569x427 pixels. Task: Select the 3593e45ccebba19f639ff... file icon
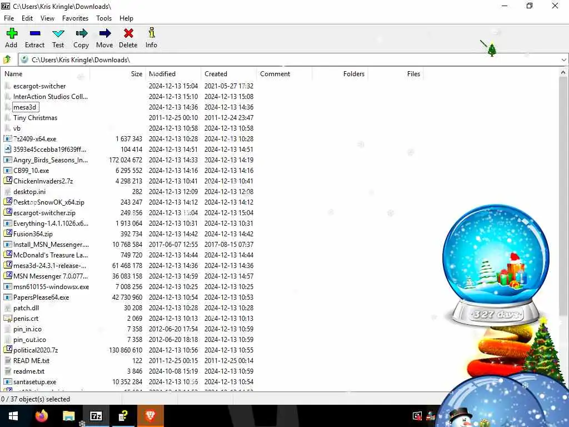click(x=8, y=149)
